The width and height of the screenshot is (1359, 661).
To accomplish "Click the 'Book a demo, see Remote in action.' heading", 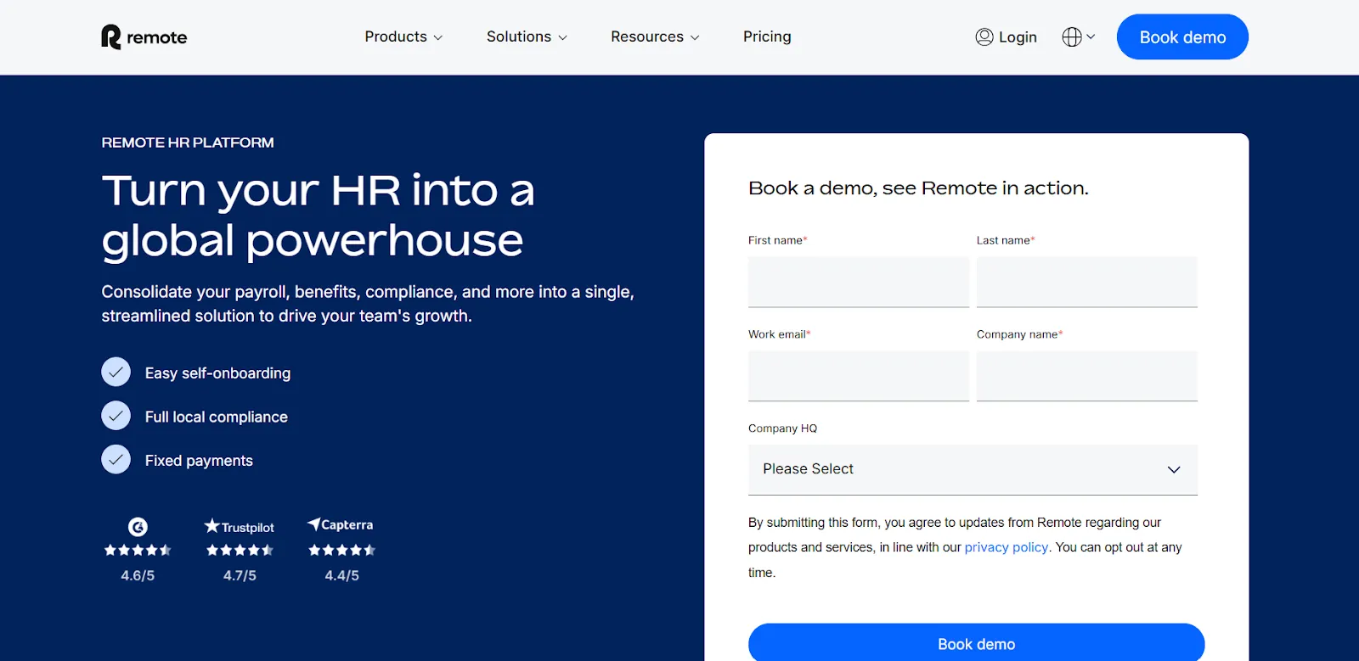I will [x=918, y=188].
